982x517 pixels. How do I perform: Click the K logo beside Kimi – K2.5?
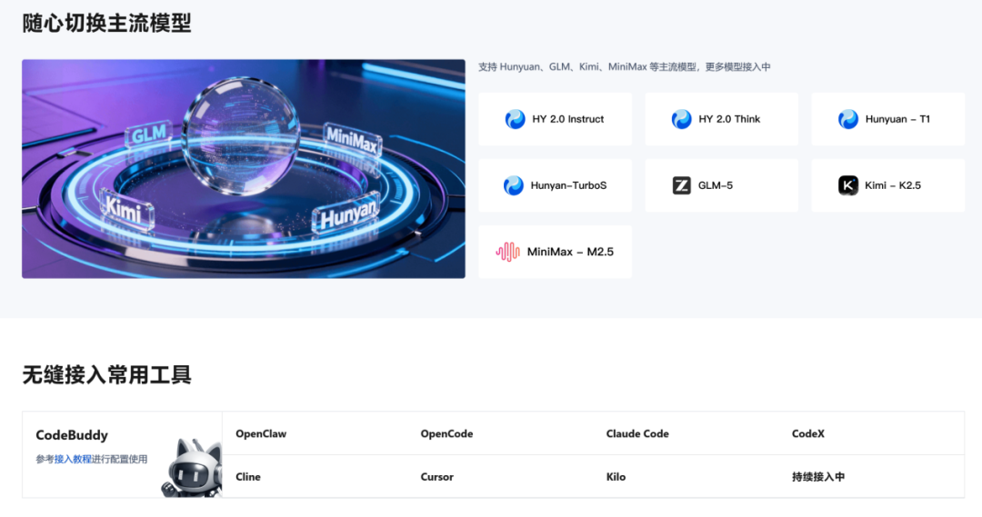coord(848,185)
